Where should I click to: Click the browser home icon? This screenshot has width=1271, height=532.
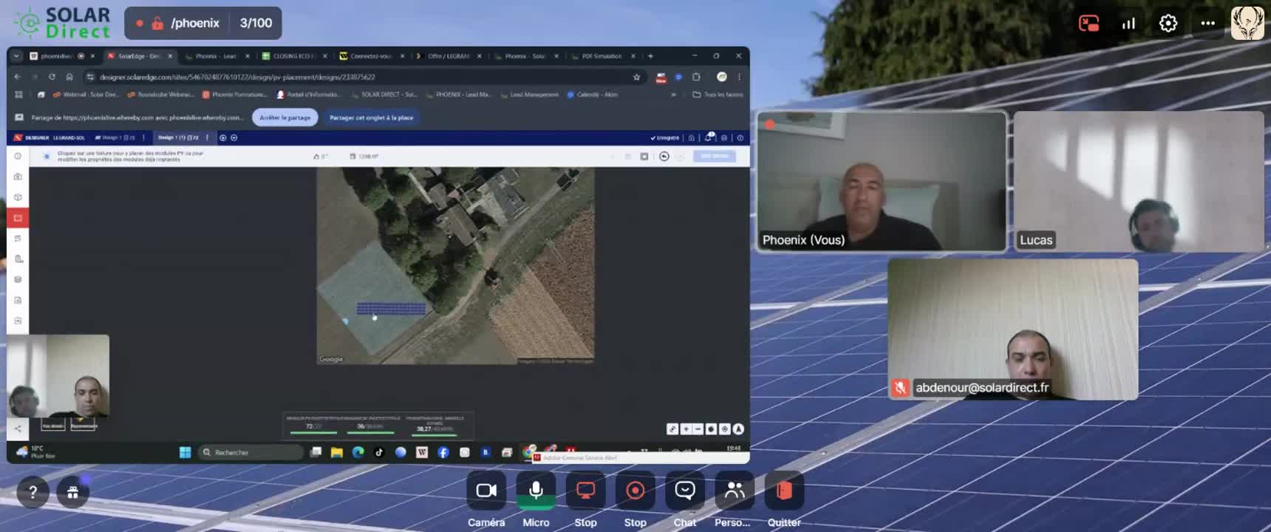pos(69,77)
